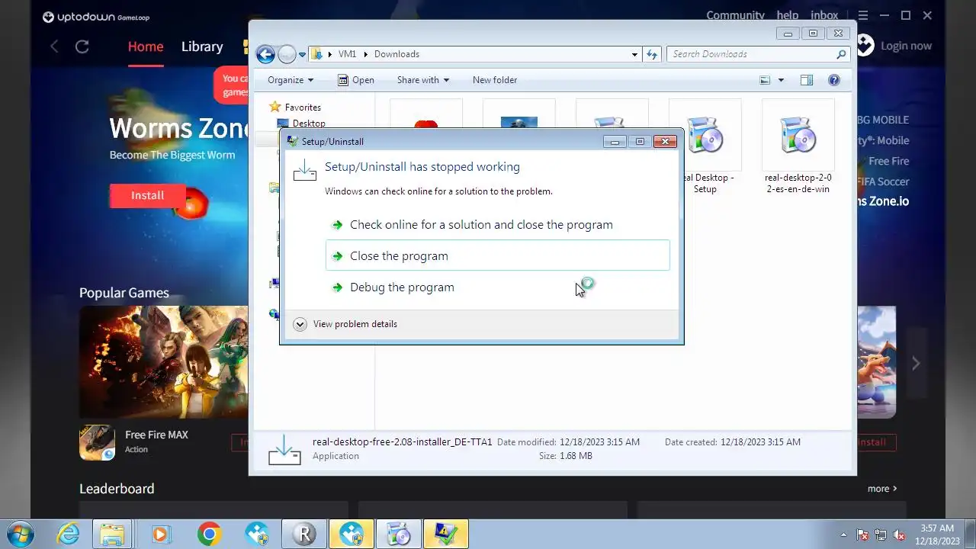
Task: Click the Free Fire MAX app icon
Action: (97, 442)
